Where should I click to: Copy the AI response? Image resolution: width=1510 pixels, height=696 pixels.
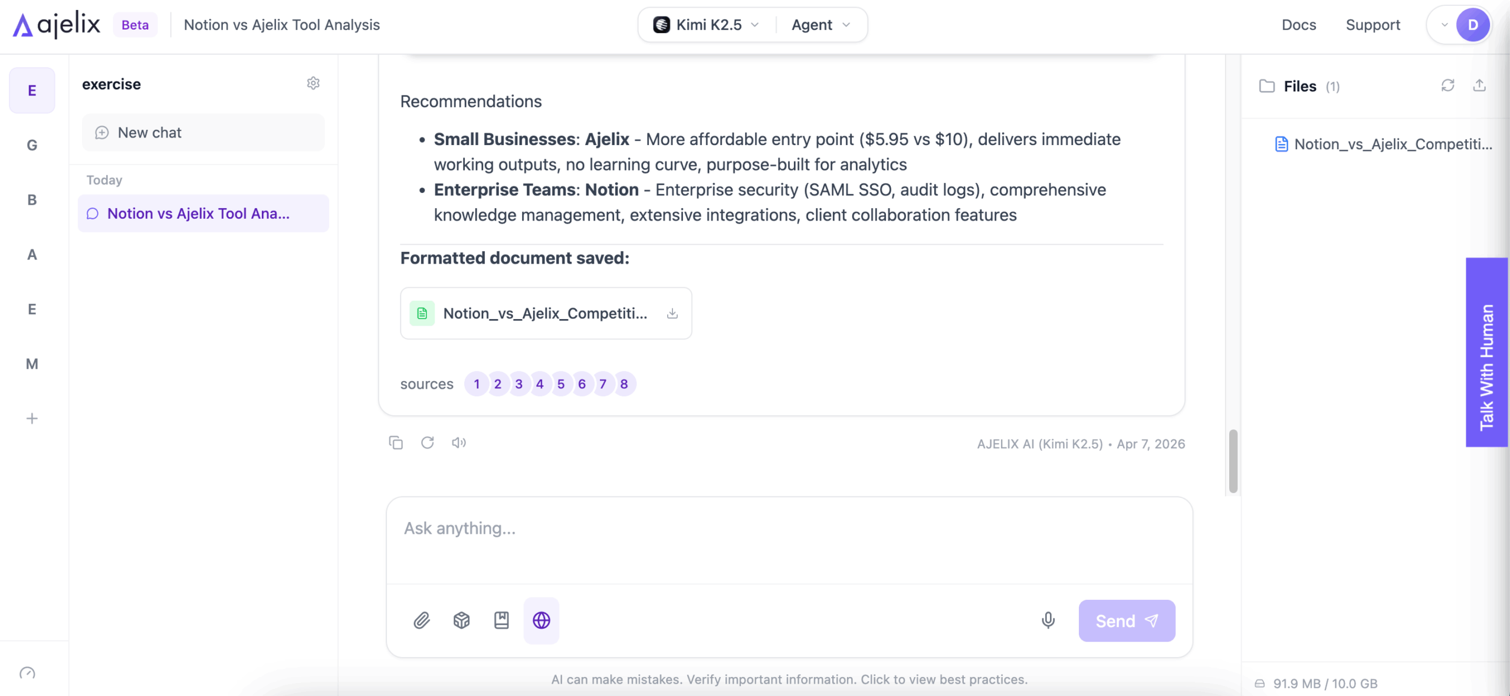[396, 442]
